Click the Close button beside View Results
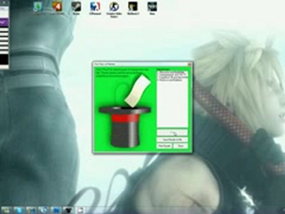 180,146
